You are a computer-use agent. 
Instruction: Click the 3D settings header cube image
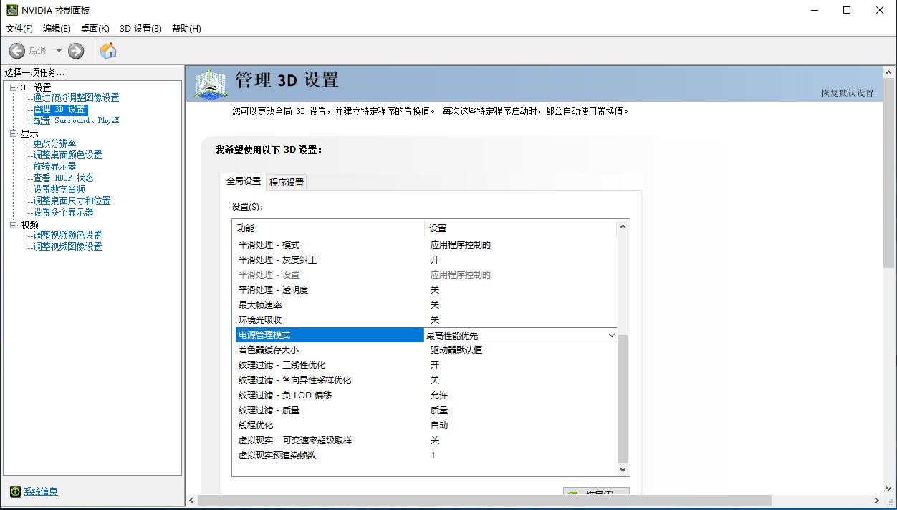(211, 85)
